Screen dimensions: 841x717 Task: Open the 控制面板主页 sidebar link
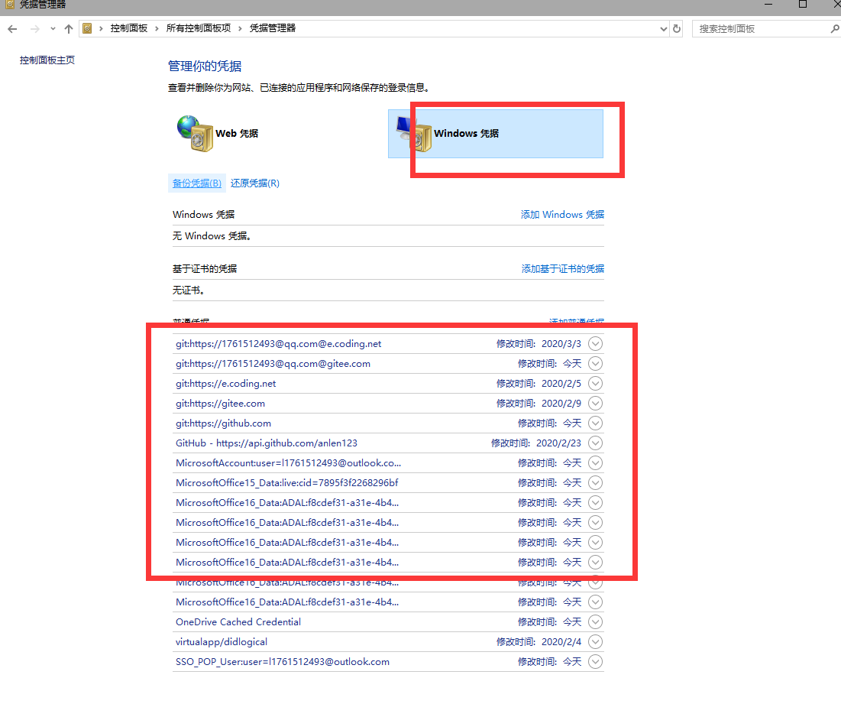[47, 60]
